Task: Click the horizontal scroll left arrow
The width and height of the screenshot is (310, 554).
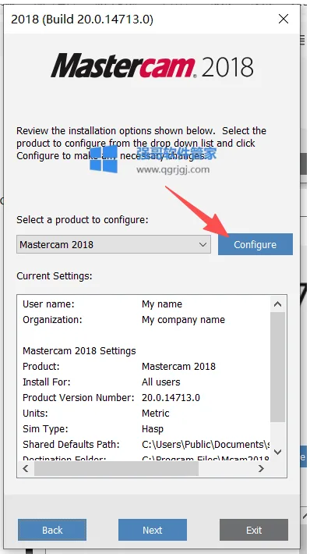Action: 26,468
